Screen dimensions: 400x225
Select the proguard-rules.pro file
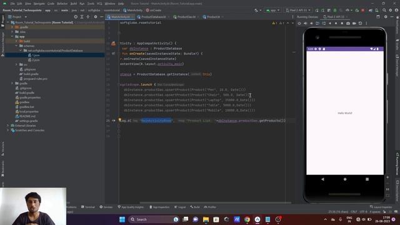(x=35, y=79)
